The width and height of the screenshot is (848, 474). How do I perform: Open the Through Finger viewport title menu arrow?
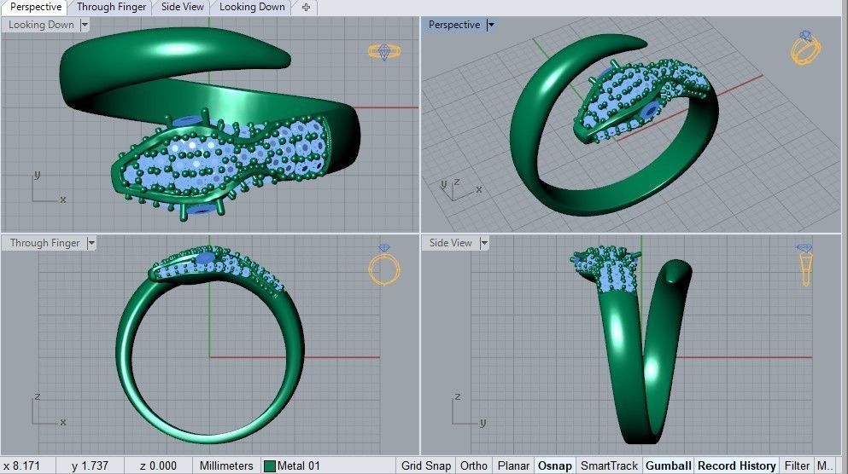(x=91, y=243)
